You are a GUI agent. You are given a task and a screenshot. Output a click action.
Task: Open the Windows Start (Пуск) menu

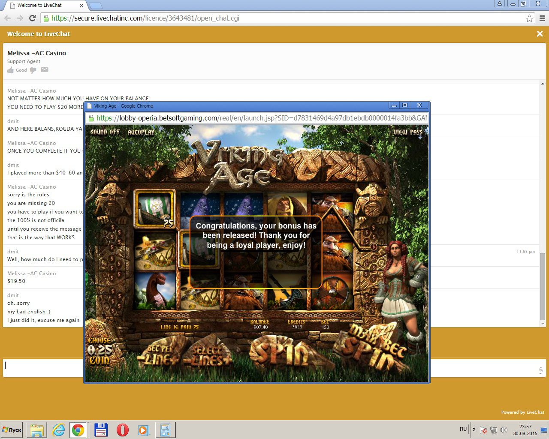12,430
